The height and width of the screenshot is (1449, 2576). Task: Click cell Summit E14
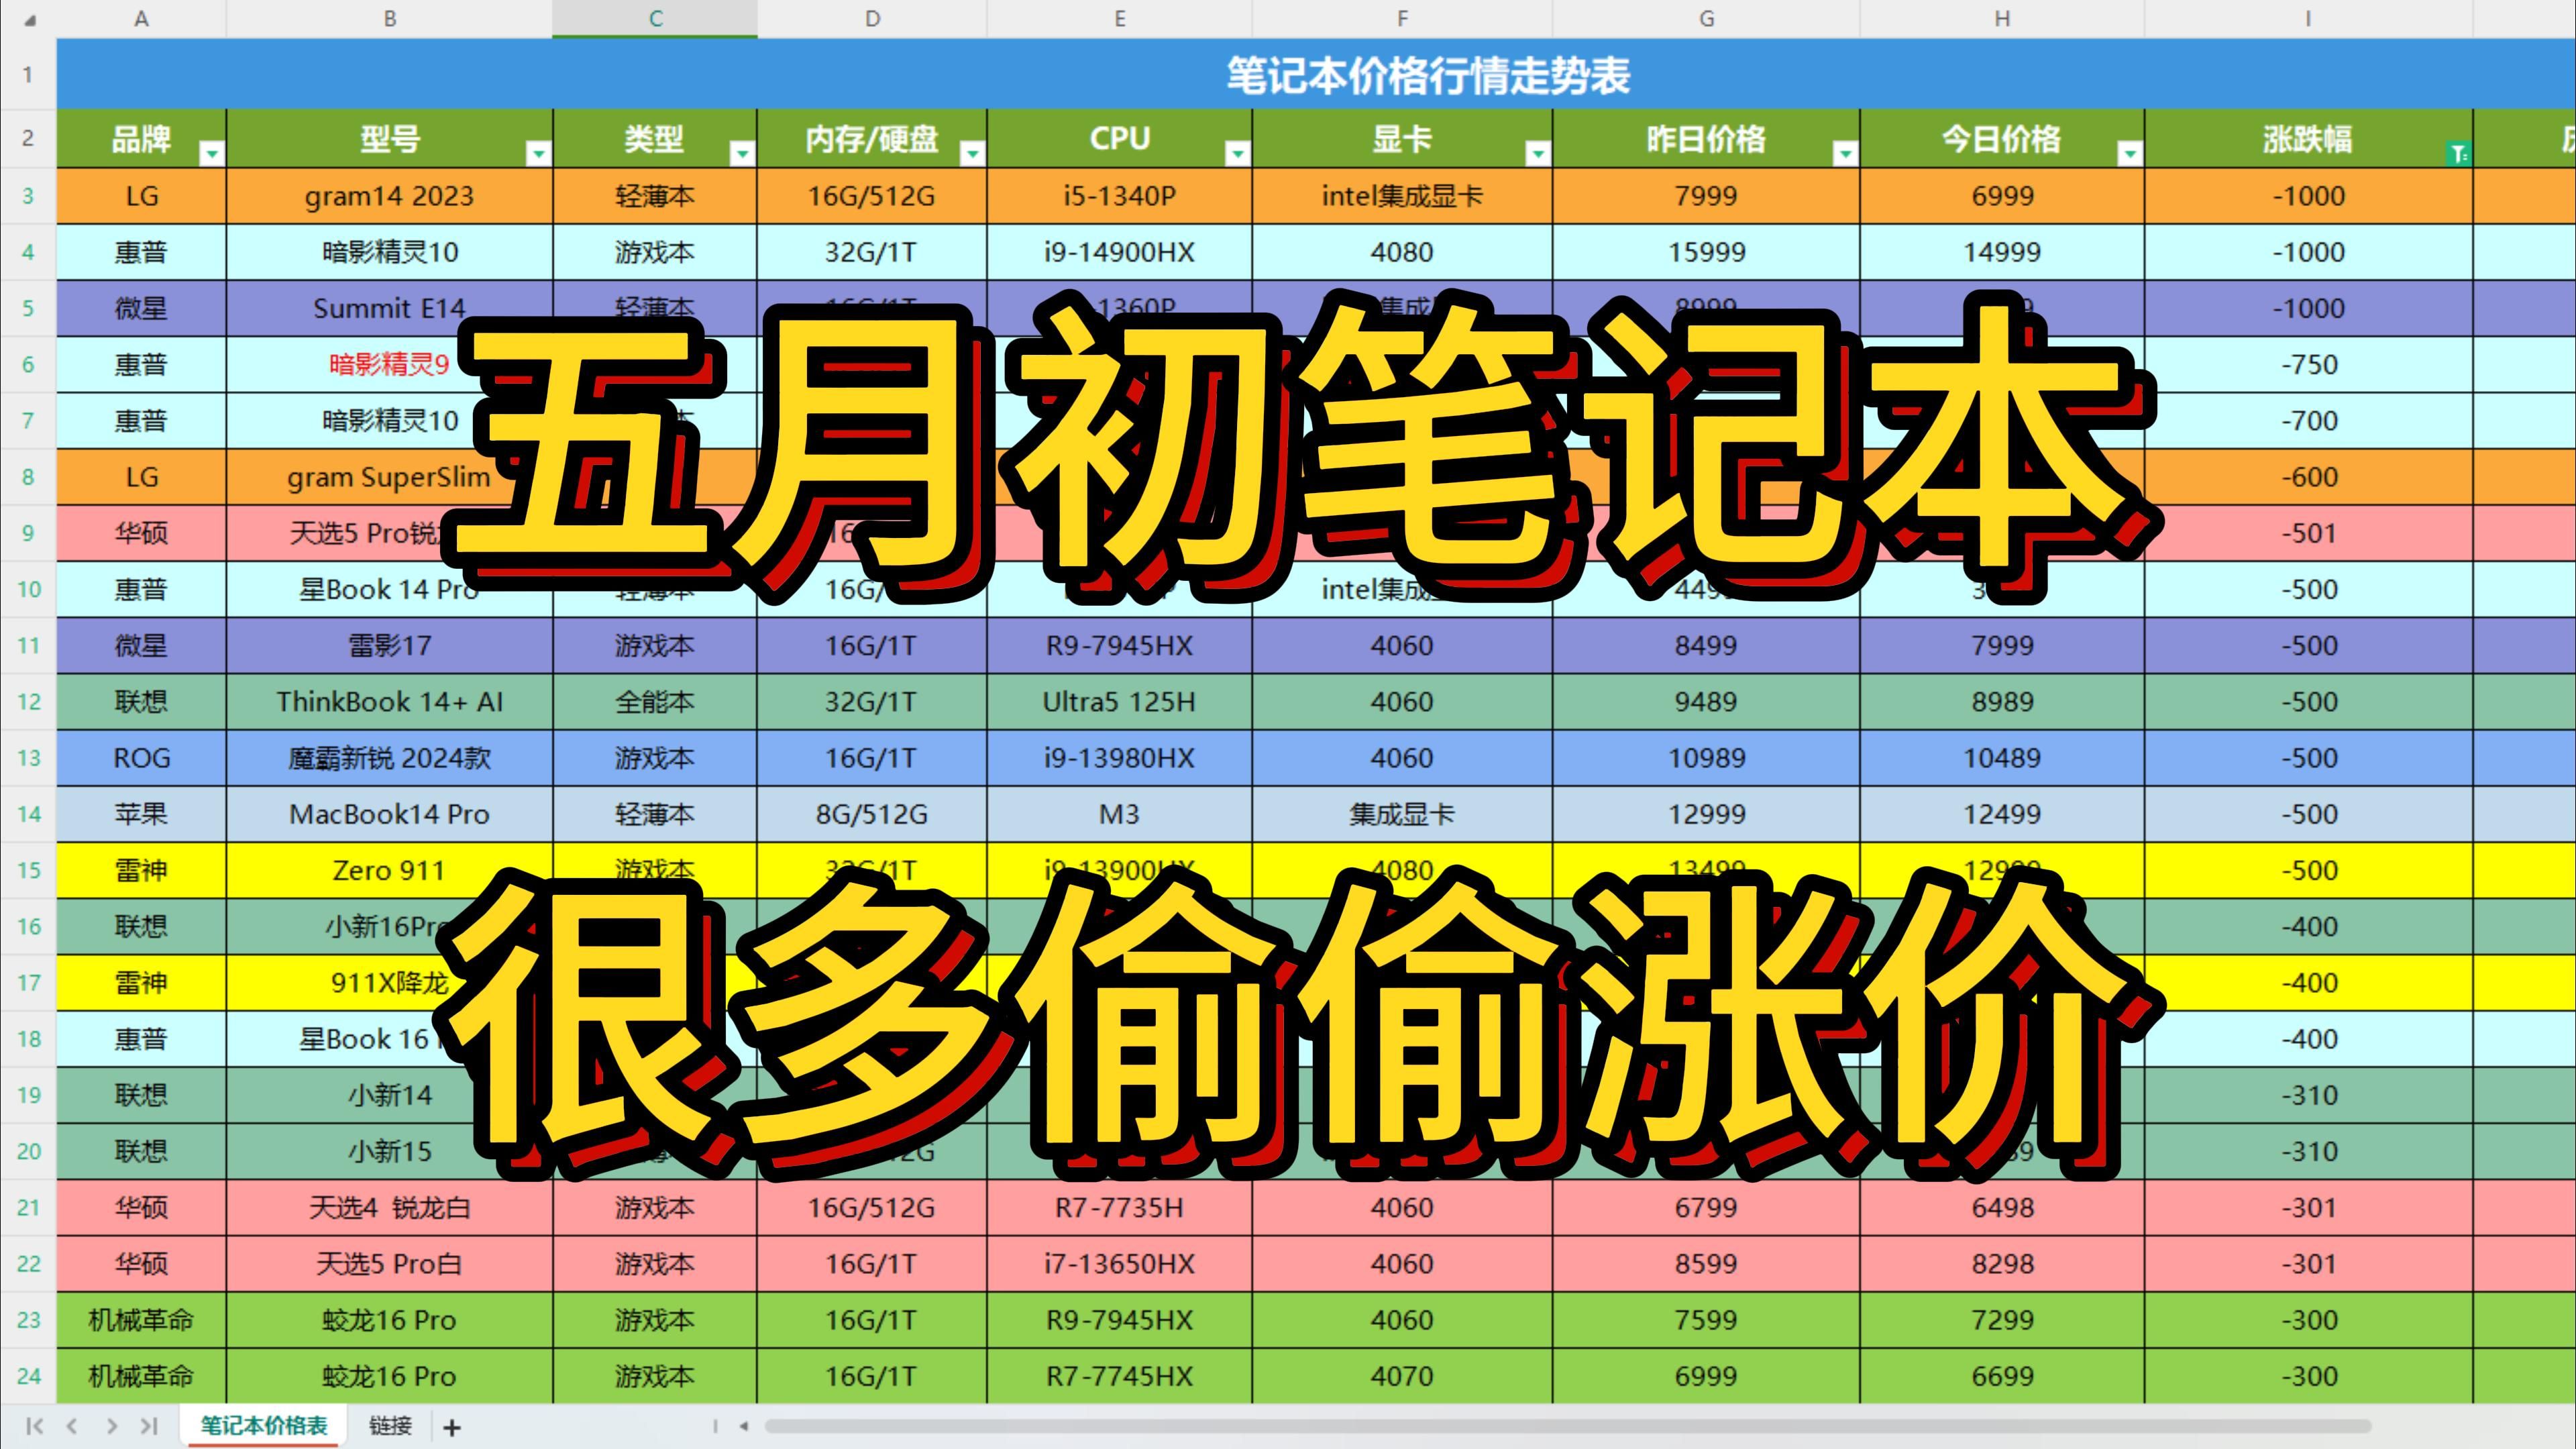(389, 308)
